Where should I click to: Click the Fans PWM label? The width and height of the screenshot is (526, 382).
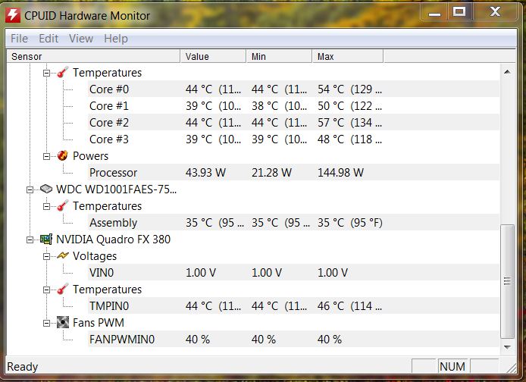click(99, 323)
